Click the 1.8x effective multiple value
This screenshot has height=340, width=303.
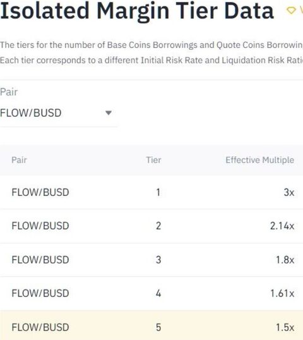point(285,260)
